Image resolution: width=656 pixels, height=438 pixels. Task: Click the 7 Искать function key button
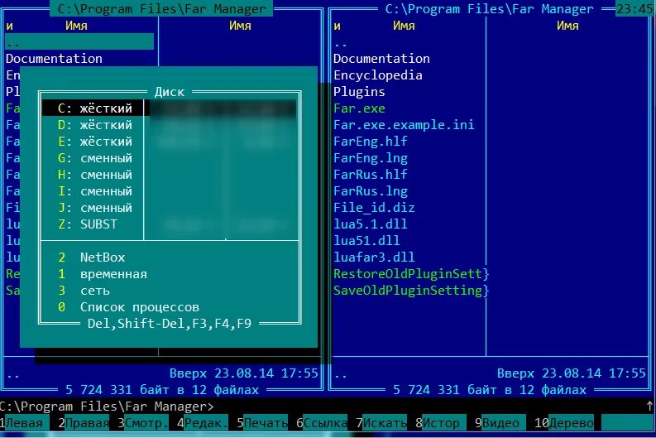click(381, 422)
